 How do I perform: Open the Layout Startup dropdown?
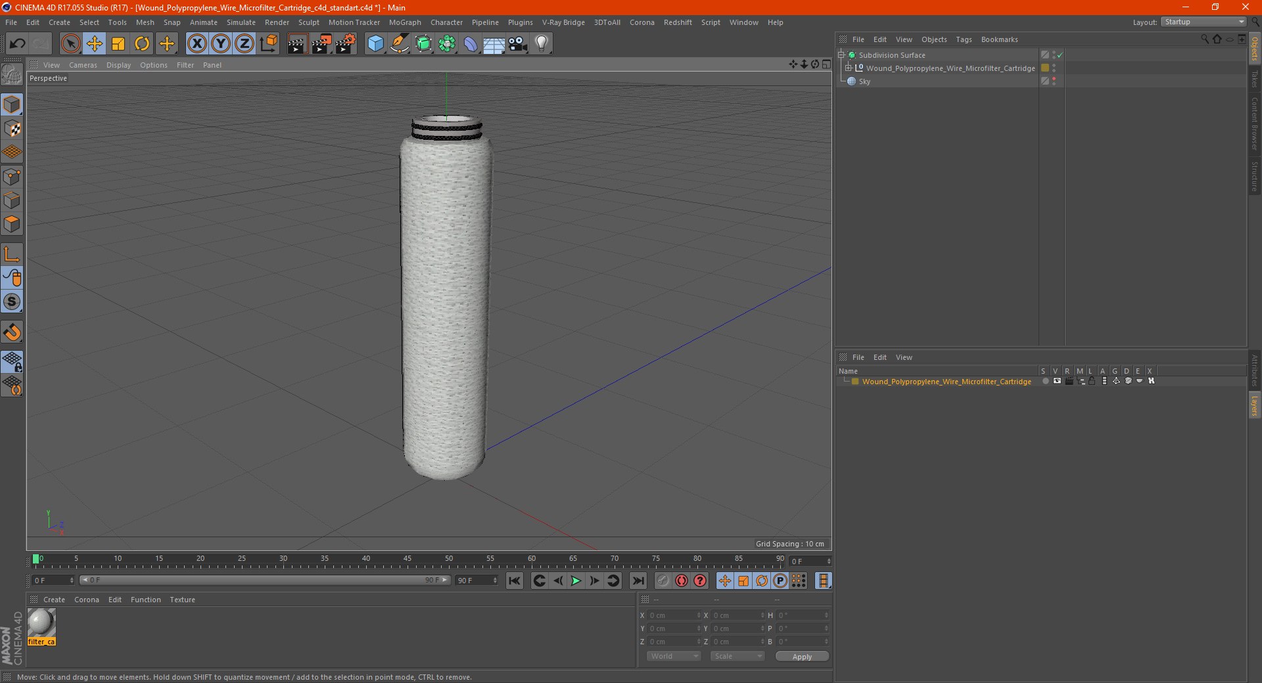(1204, 22)
